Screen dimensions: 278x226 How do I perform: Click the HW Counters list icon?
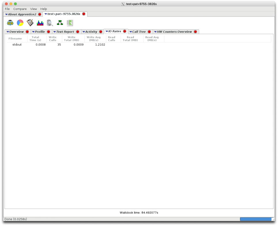click(70, 23)
